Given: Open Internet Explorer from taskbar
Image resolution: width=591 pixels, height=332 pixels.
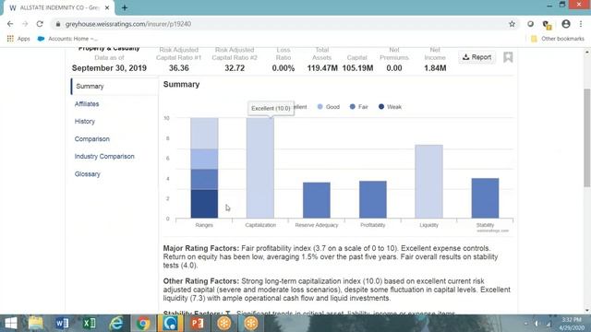Looking at the screenshot, I should tap(116, 324).
